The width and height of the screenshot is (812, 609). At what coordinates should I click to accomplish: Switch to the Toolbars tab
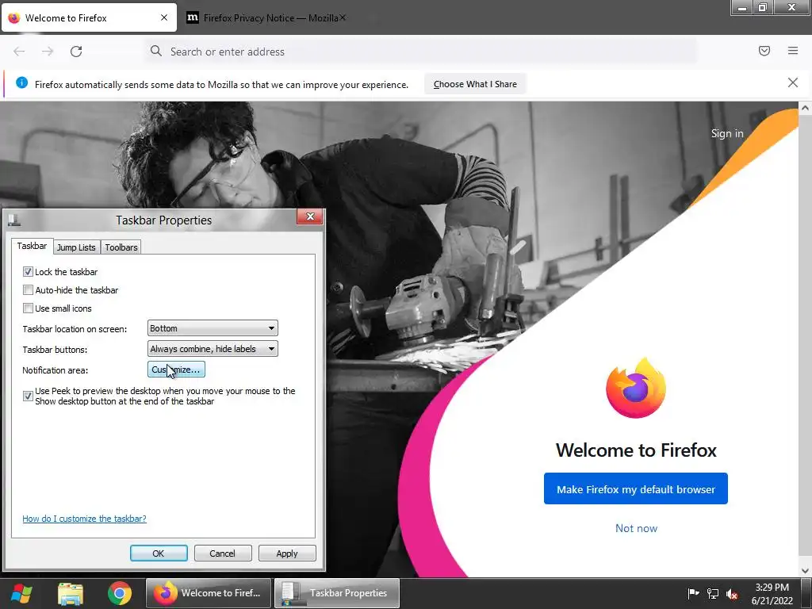tap(121, 247)
